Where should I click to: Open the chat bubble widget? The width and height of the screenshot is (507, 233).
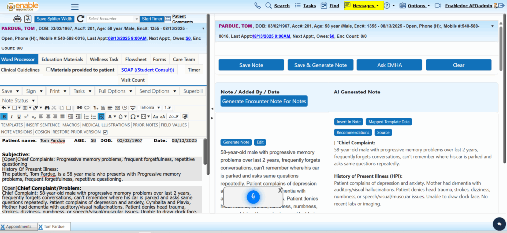[496, 222]
